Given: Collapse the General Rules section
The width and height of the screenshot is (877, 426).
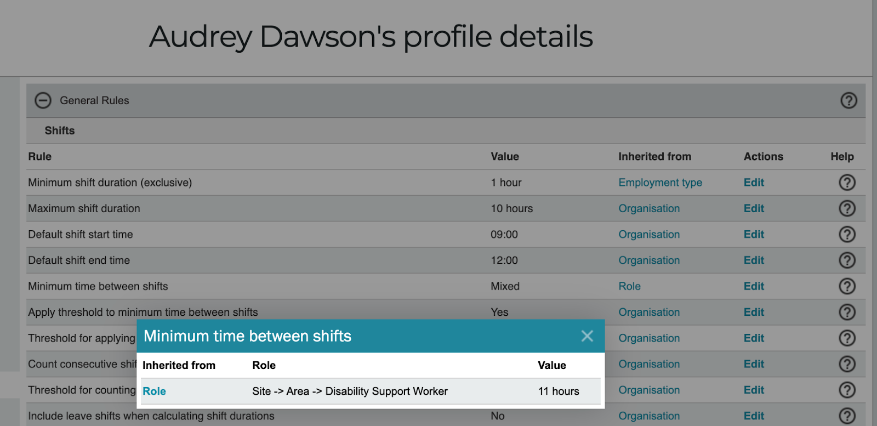Looking at the screenshot, I should point(43,100).
